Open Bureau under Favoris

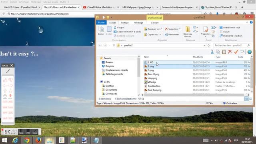pos(107,62)
